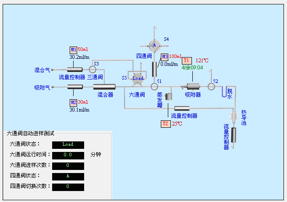Click the blue dehydration U-tube
Image resolution: width=287 pixels, height=202 pixels.
224,92
